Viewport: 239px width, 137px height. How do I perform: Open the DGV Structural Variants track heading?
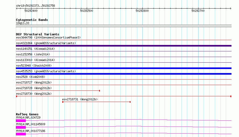[38, 34]
